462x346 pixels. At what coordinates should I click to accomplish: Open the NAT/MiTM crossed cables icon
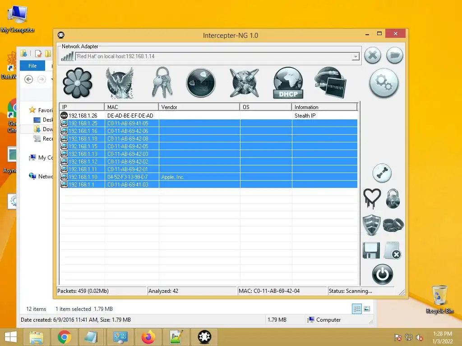click(244, 83)
